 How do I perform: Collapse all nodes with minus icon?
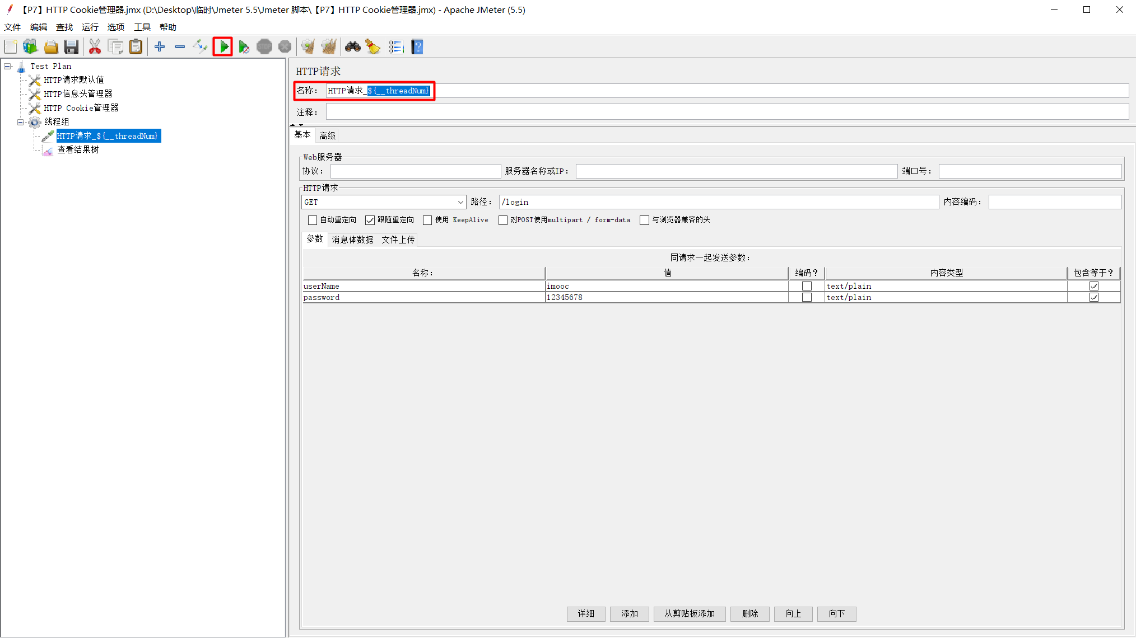180,47
